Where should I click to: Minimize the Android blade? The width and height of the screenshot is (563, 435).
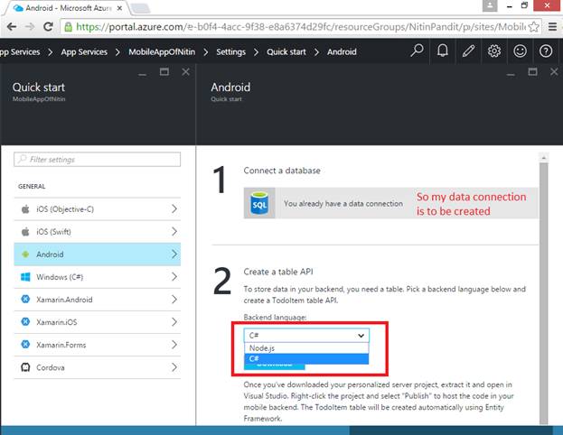[511, 74]
